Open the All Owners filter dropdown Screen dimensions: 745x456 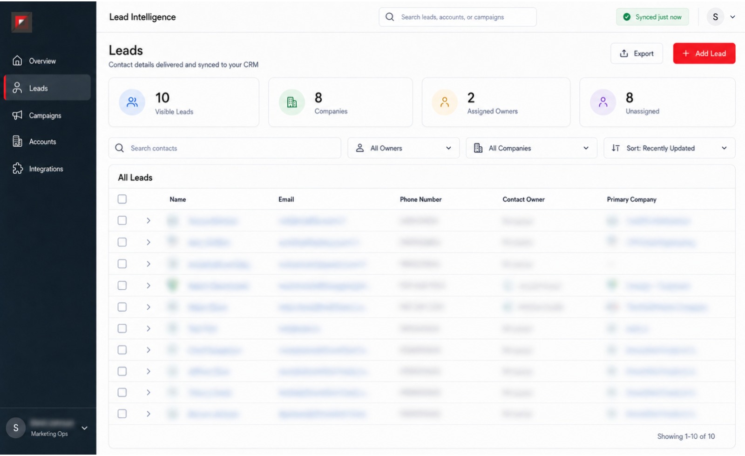click(x=403, y=148)
